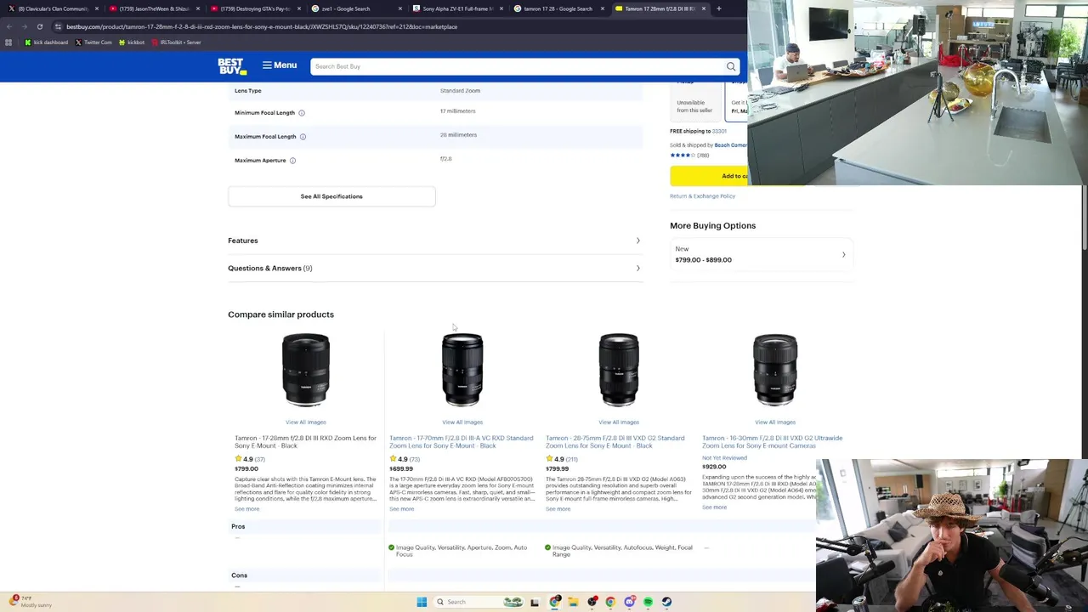Click info icon next to Maximum Focal Length
The image size is (1088, 612).
pyautogui.click(x=303, y=137)
